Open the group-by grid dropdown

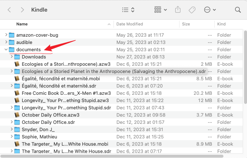(161, 10)
